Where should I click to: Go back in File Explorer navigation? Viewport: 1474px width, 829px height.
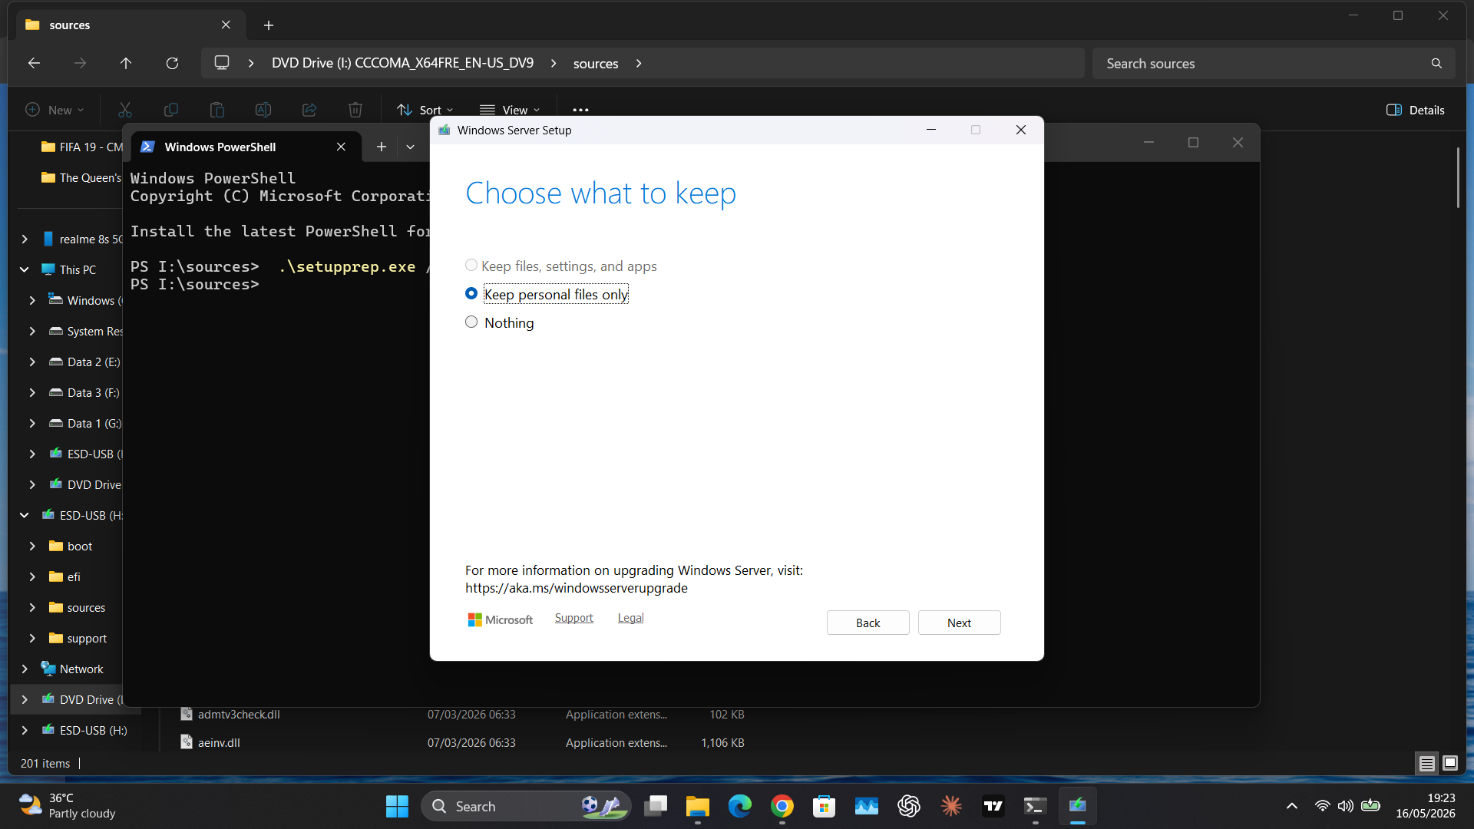34,63
